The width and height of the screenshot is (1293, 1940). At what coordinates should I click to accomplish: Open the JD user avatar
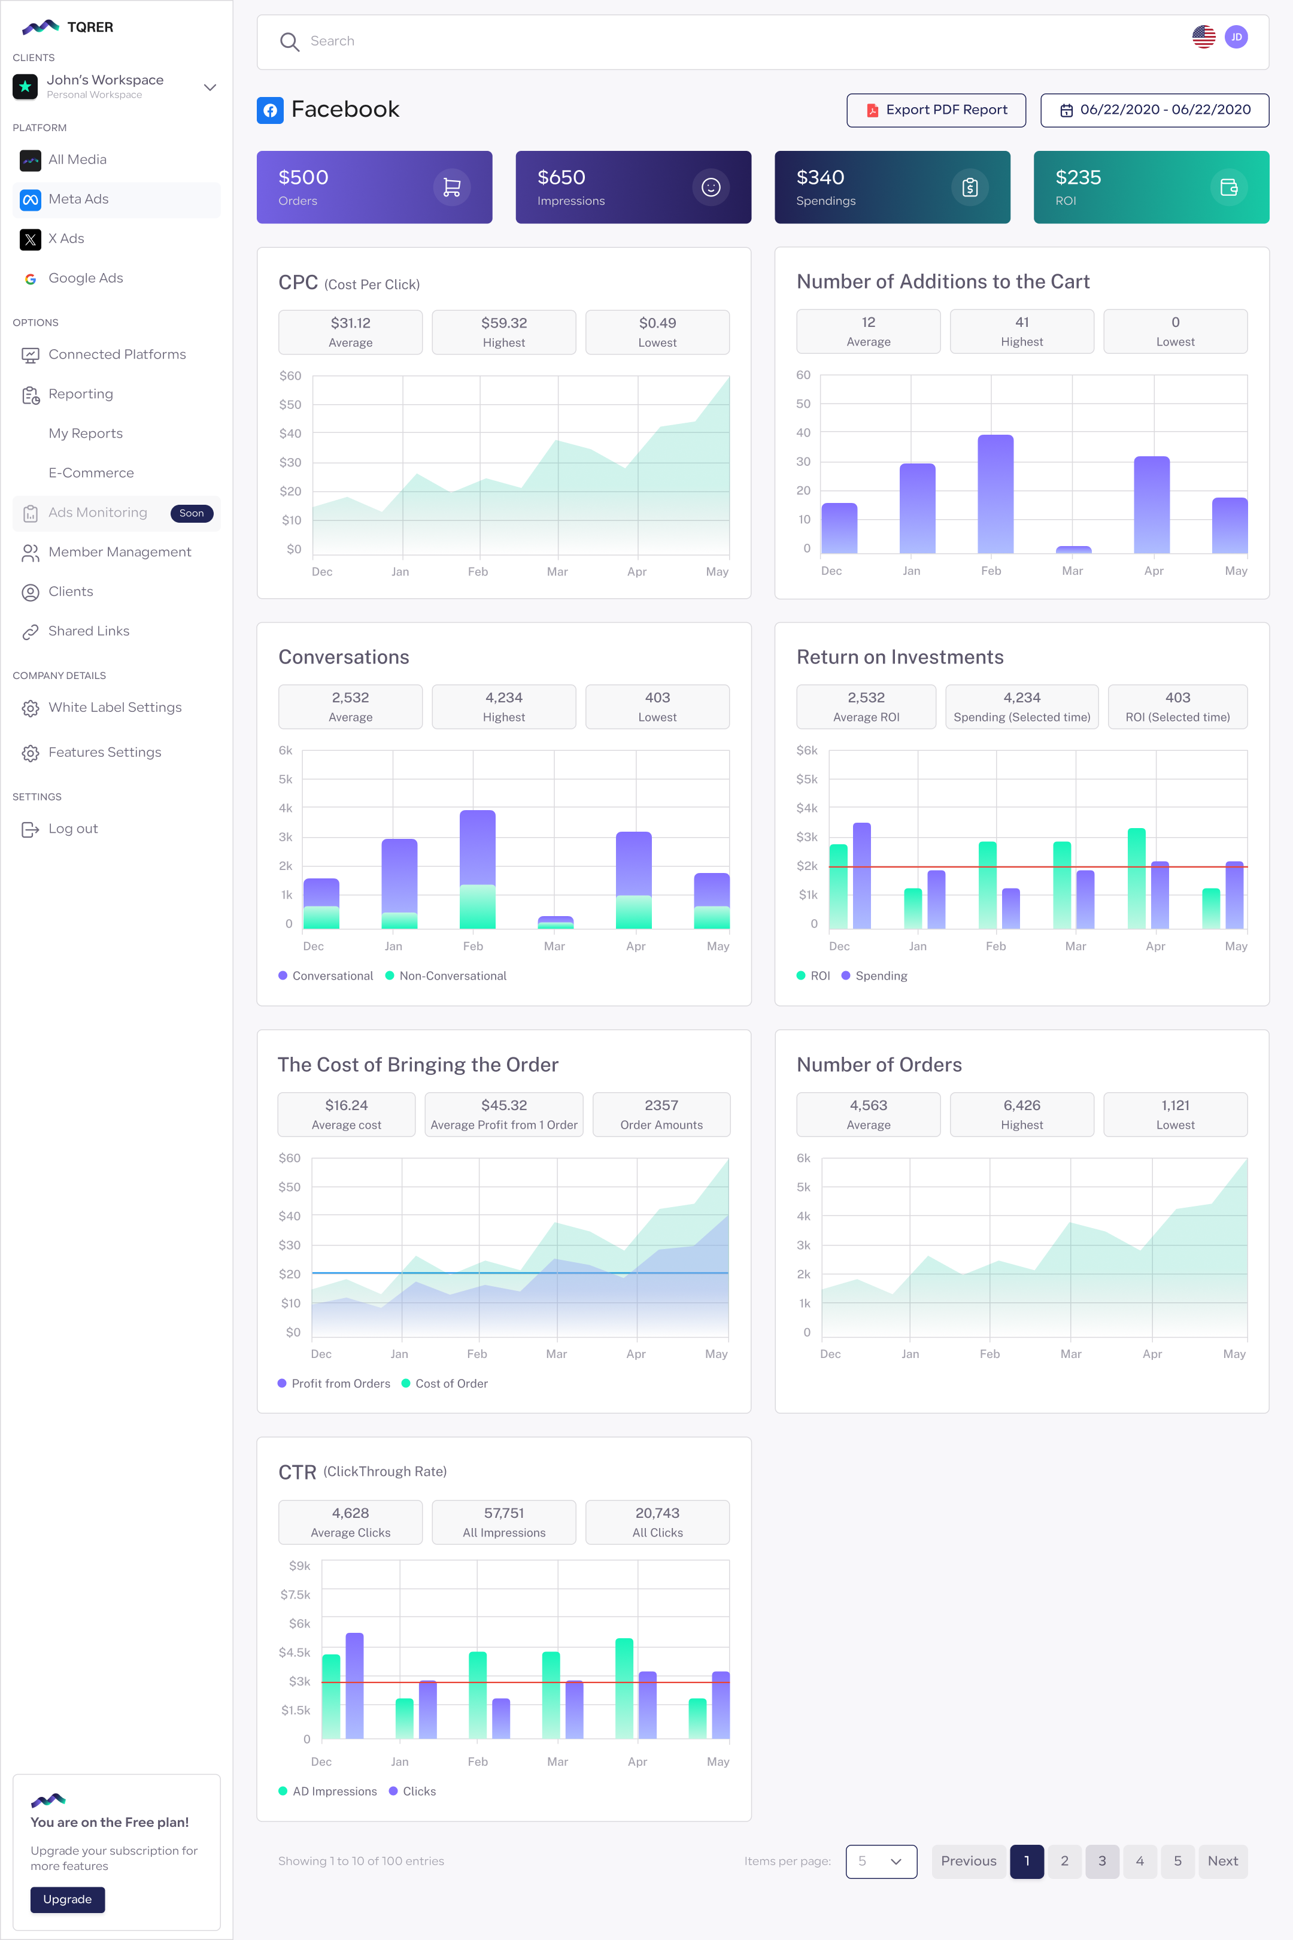(1236, 37)
